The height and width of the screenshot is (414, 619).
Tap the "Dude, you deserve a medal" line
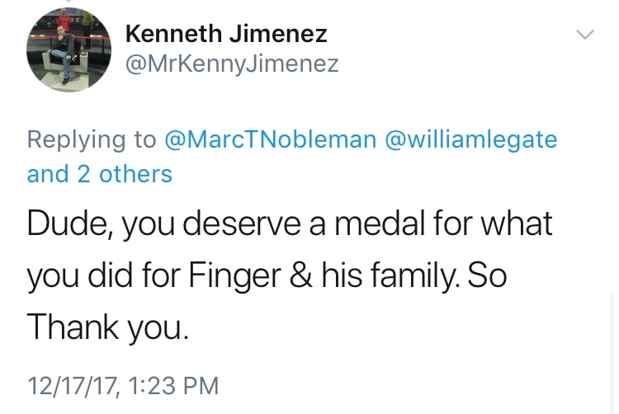click(289, 223)
